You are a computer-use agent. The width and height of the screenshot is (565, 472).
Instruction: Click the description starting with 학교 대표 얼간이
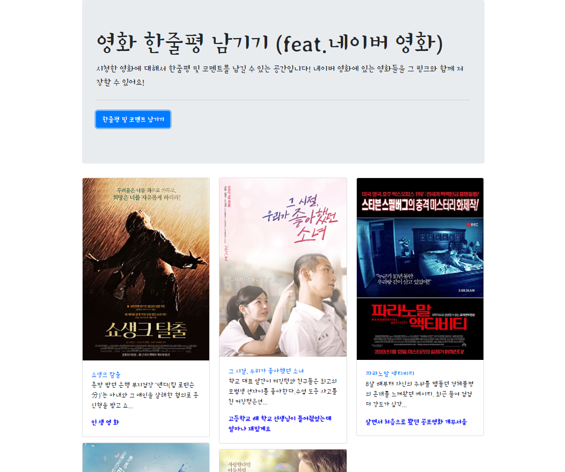pyautogui.click(x=283, y=392)
